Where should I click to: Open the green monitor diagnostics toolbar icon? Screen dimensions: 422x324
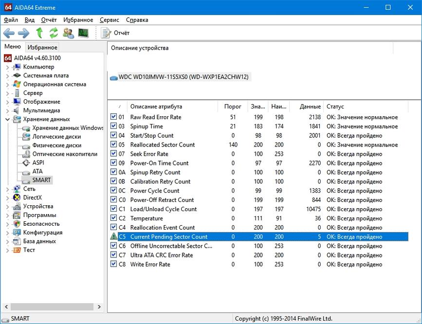click(x=83, y=33)
